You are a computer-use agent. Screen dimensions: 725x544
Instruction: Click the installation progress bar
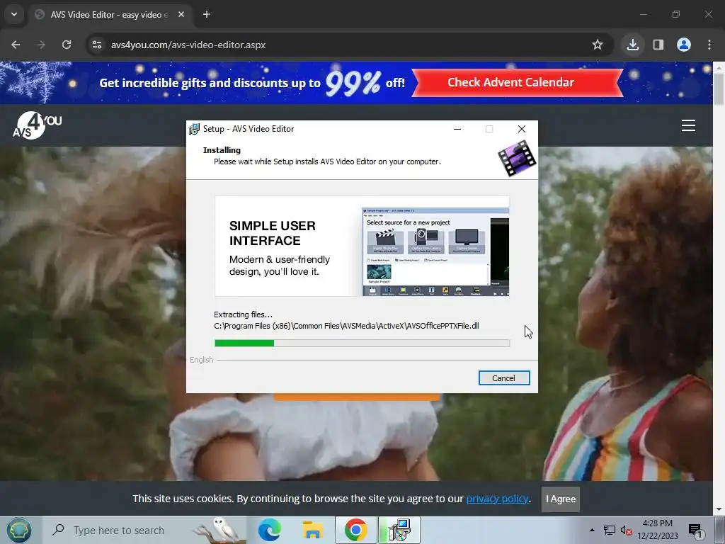[362, 343]
